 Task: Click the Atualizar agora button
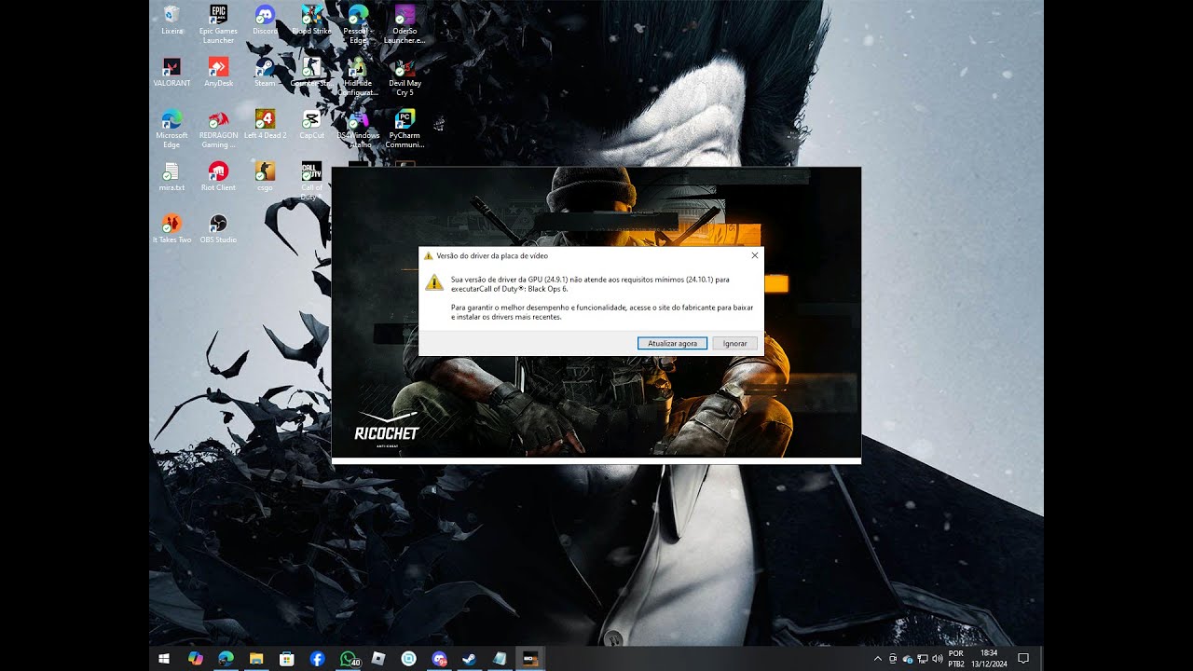tap(672, 343)
